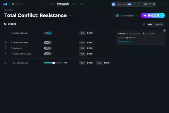169x113 pixels.
Task: Toggle the 保存修改器状态 switch
Action: click(x=118, y=16)
